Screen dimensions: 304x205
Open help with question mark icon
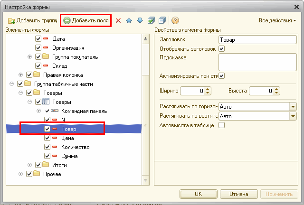[x=175, y=20]
